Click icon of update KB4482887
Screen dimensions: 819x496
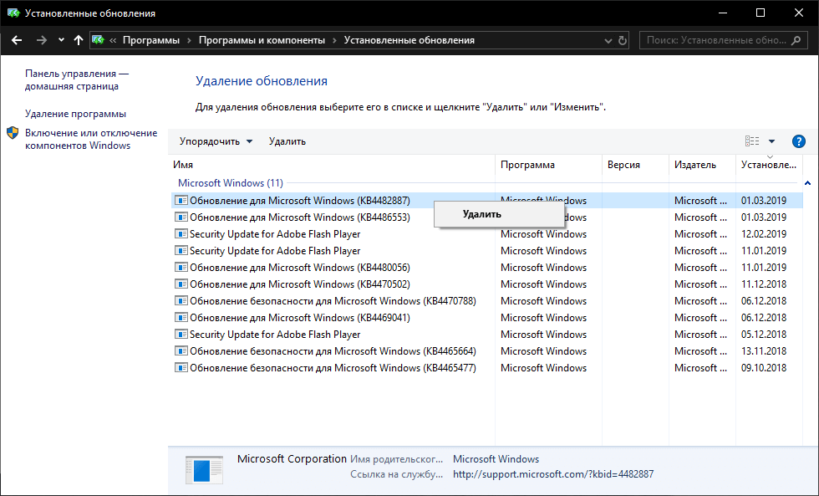pos(181,201)
